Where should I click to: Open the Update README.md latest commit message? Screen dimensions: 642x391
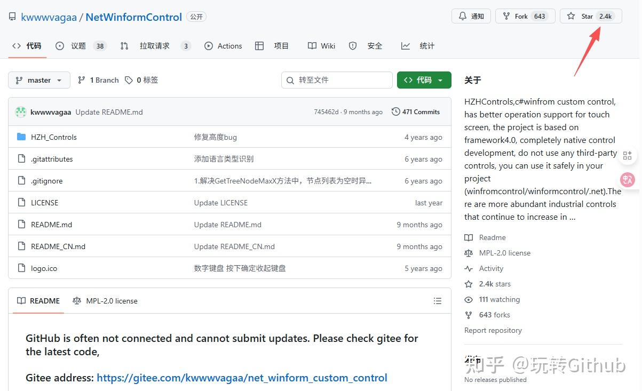coord(109,112)
